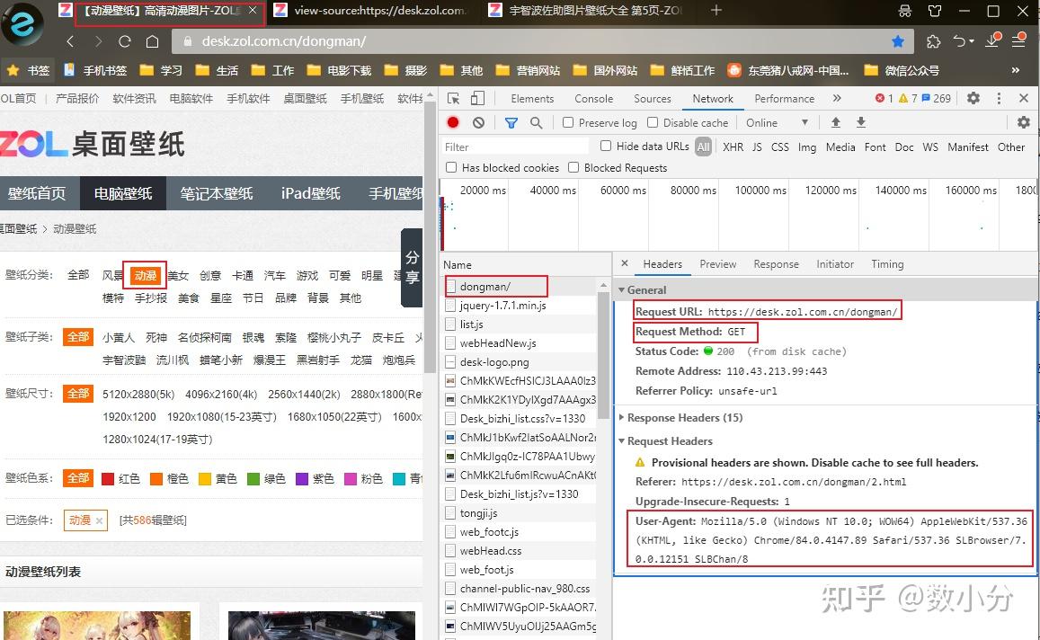This screenshot has width=1040, height=640.
Task: Reload the page with refresh icon
Action: [x=125, y=41]
